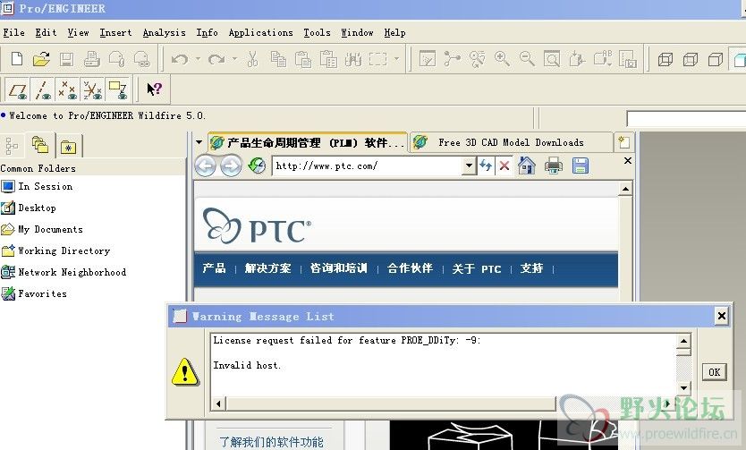
Task: Toggle datum planes display
Action: click(x=18, y=89)
